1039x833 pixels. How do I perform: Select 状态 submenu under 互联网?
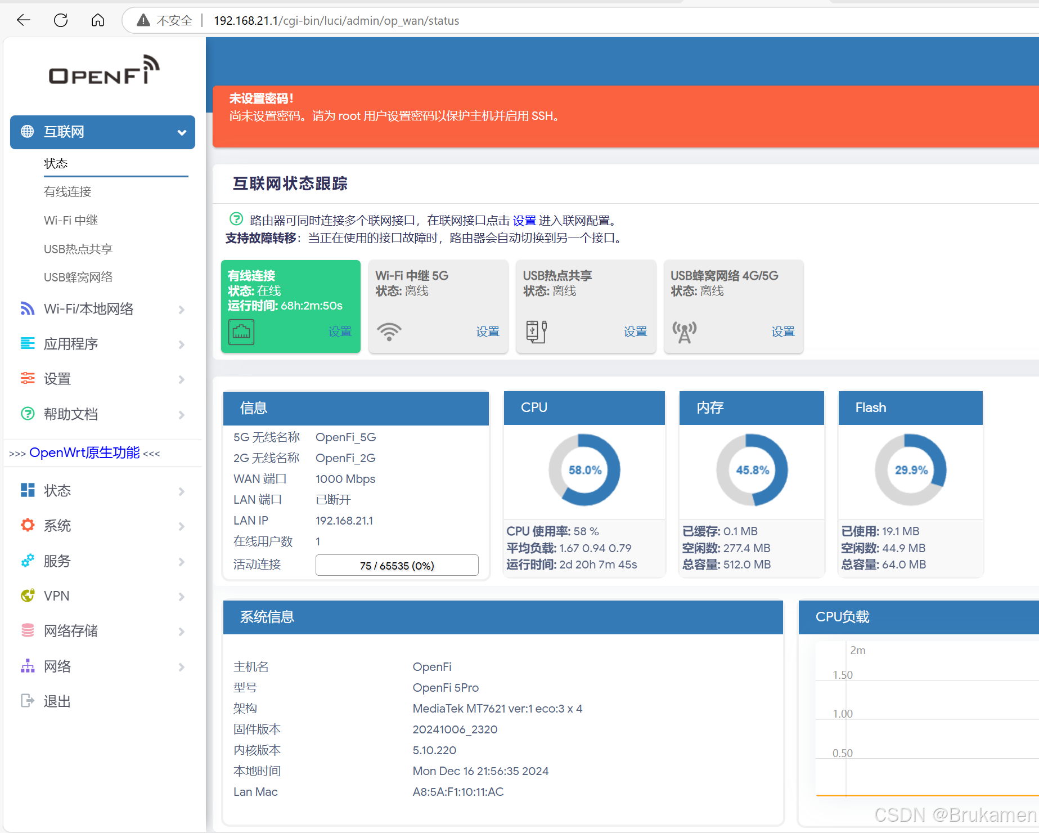pos(56,163)
